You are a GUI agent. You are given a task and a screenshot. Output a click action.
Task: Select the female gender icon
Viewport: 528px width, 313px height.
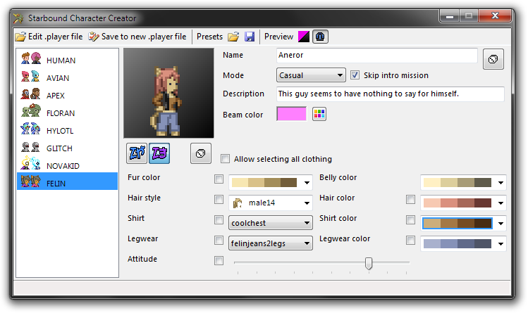click(159, 153)
